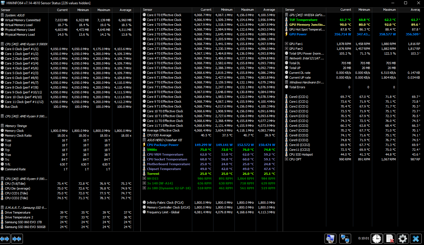The width and height of the screenshot is (424, 245).
Task: Select the Windows Hardware Err... heading
Action: click(x=306, y=82)
